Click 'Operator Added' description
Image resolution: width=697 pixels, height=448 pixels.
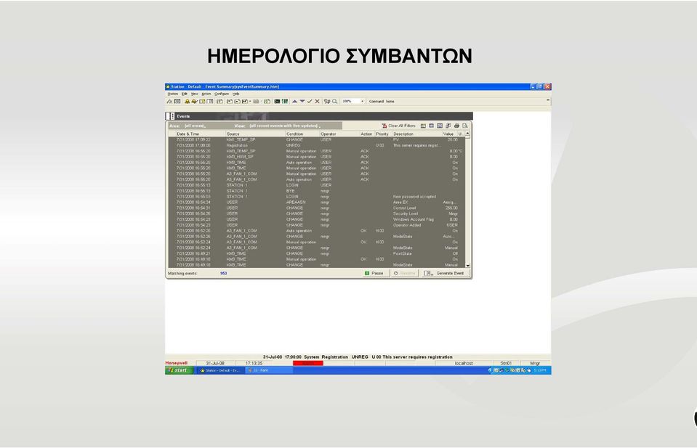[407, 225]
